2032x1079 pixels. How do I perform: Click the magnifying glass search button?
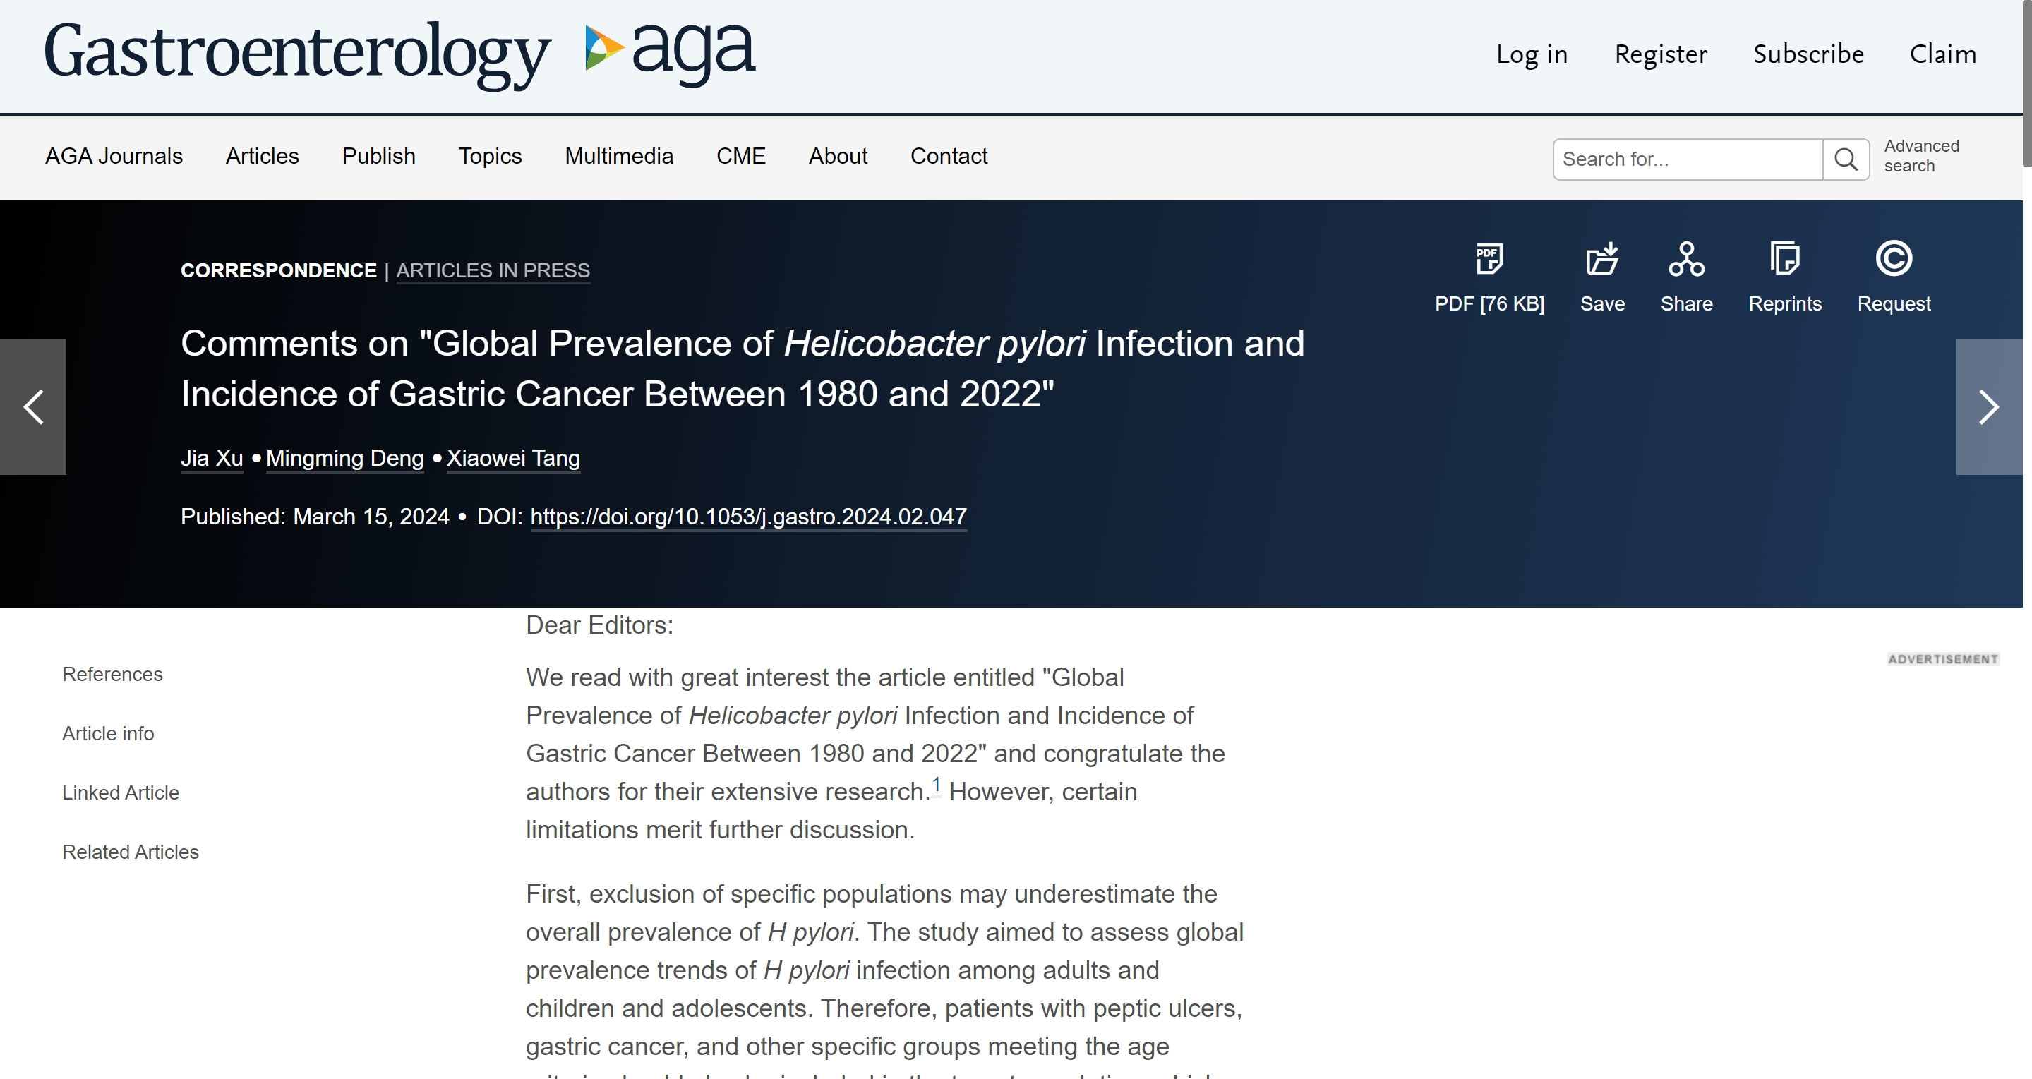pos(1846,159)
